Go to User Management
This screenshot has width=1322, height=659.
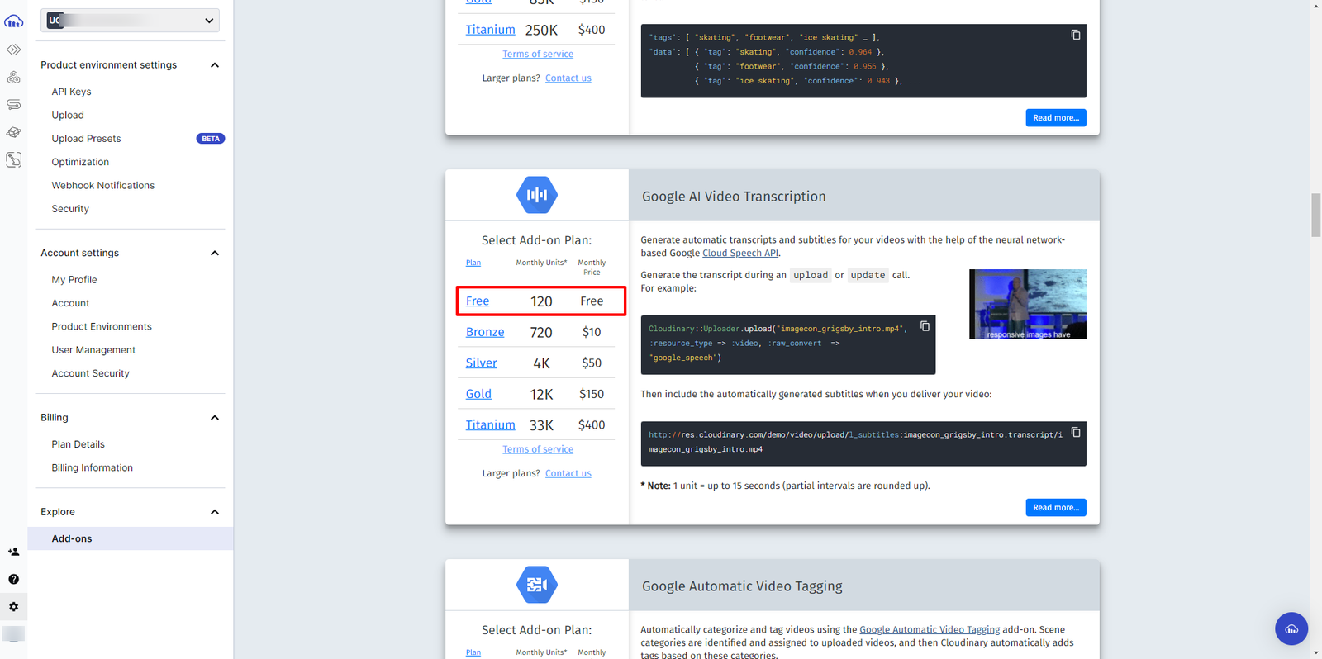pos(93,350)
